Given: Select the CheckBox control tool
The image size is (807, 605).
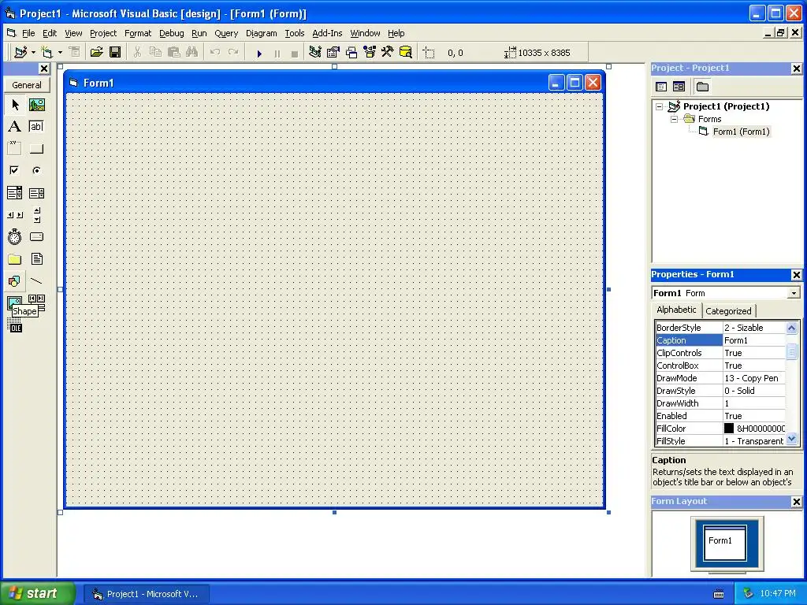Looking at the screenshot, I should (15, 170).
